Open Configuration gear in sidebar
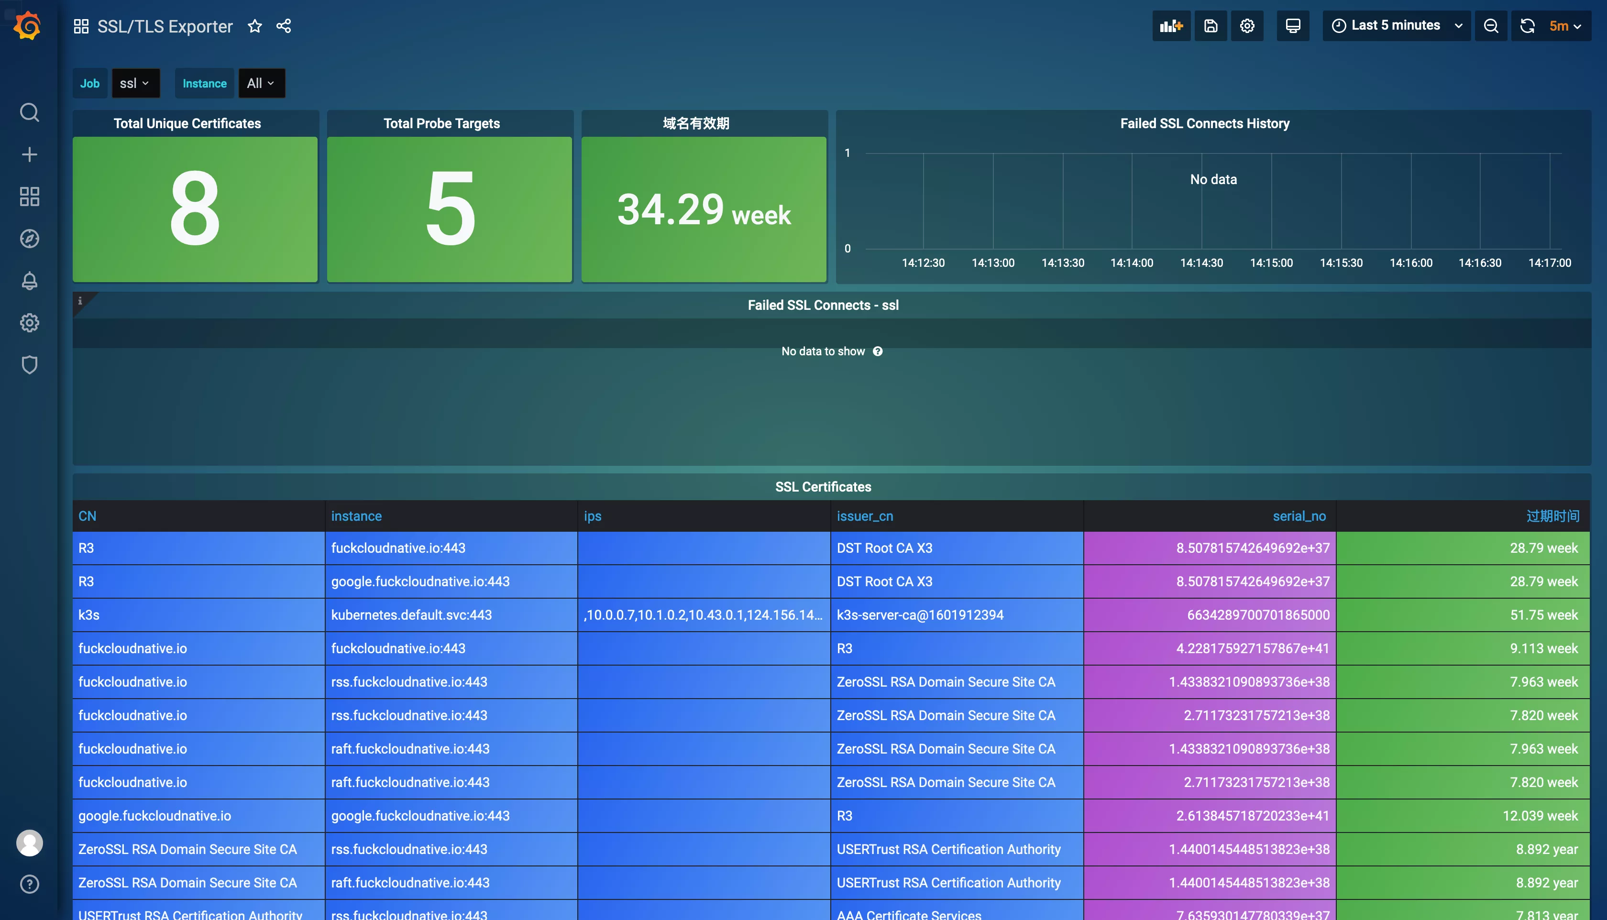1607x920 pixels. tap(29, 323)
